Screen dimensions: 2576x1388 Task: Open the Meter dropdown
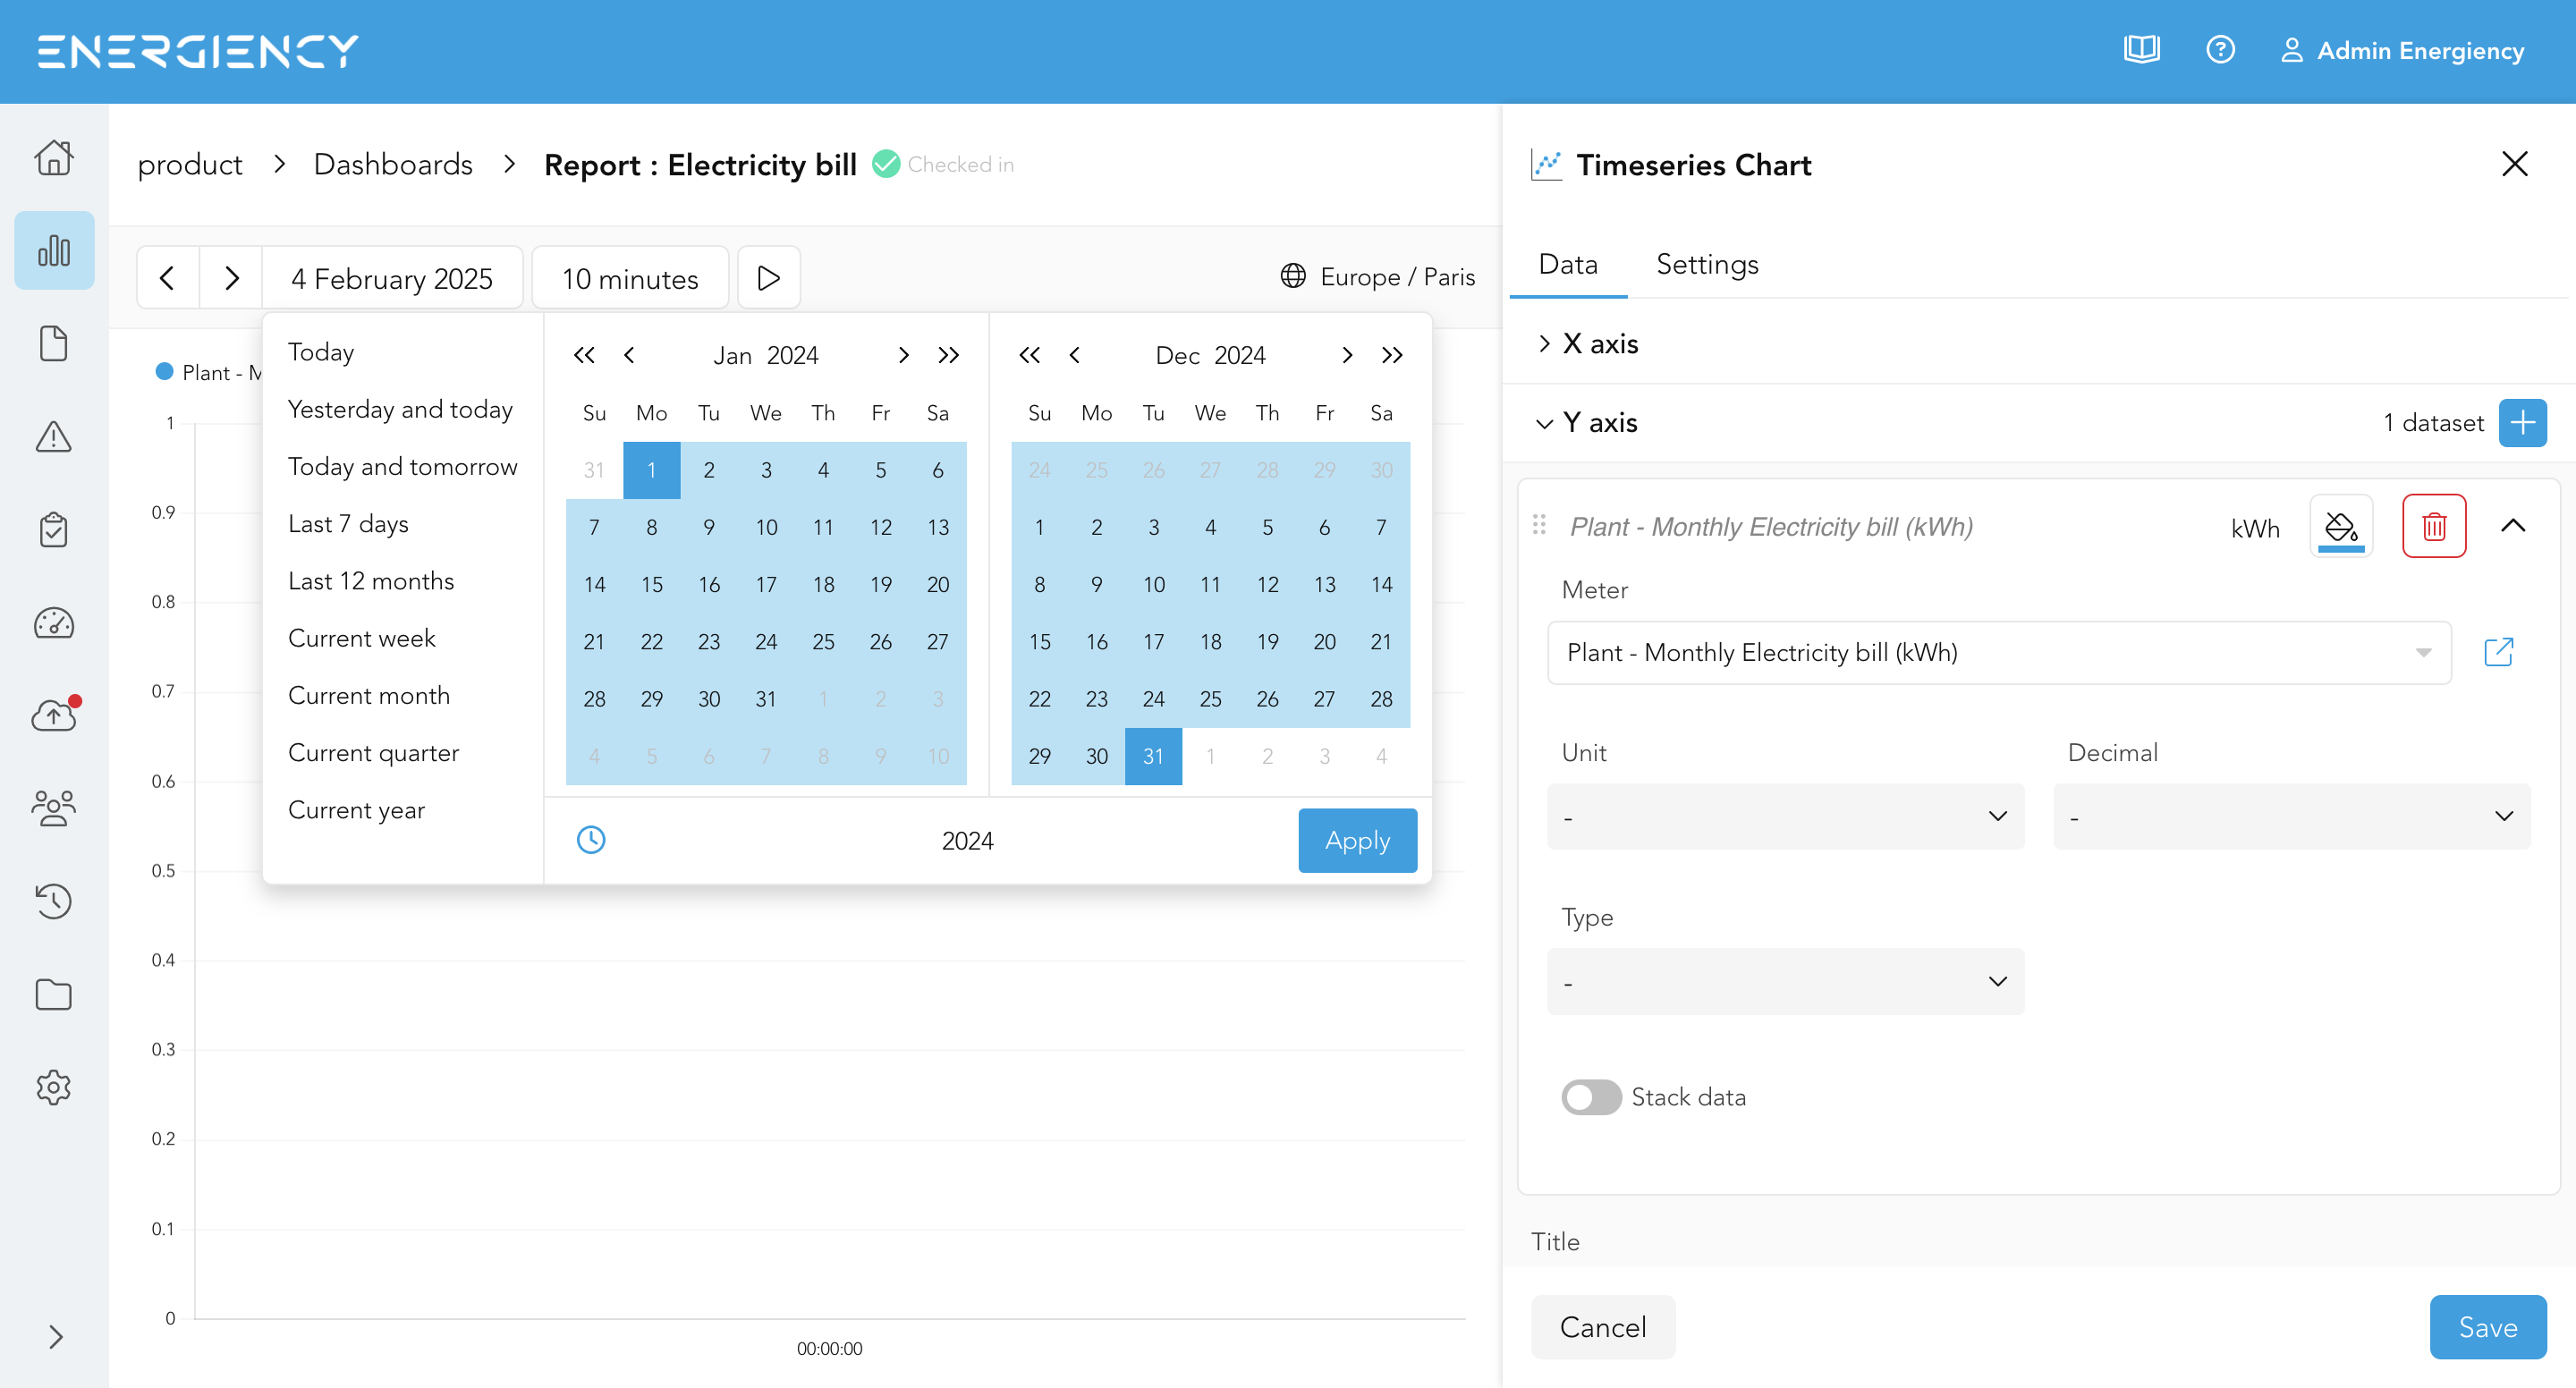(x=1998, y=653)
